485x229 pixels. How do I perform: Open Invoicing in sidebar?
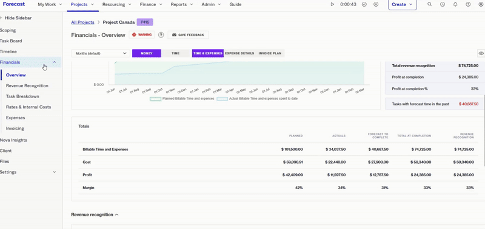click(x=15, y=128)
